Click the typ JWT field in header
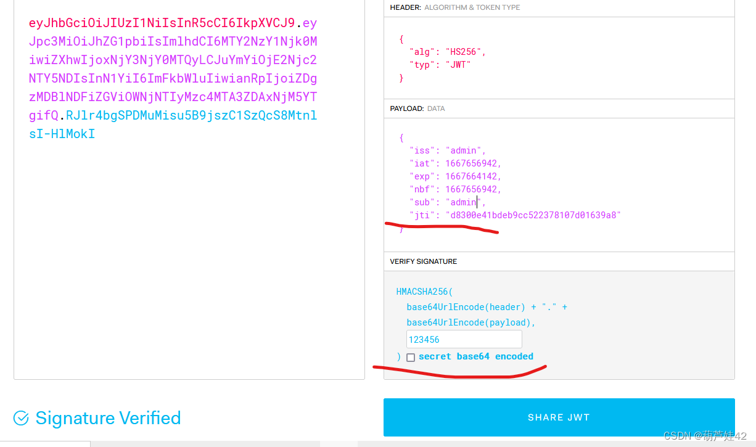Image resolution: width=756 pixels, height=447 pixels. 439,64
